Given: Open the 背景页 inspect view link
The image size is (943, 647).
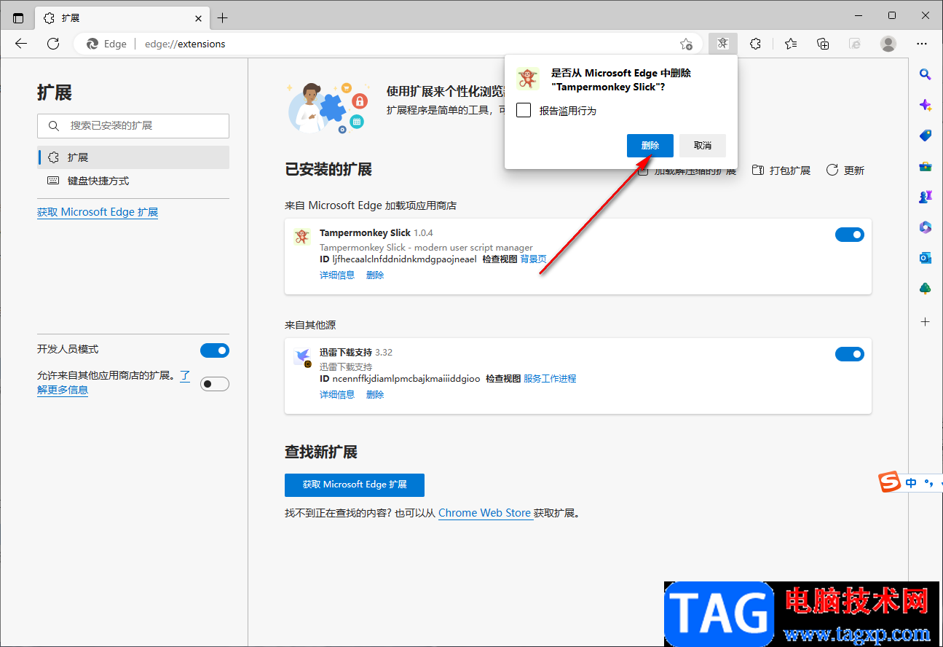Looking at the screenshot, I should [534, 259].
